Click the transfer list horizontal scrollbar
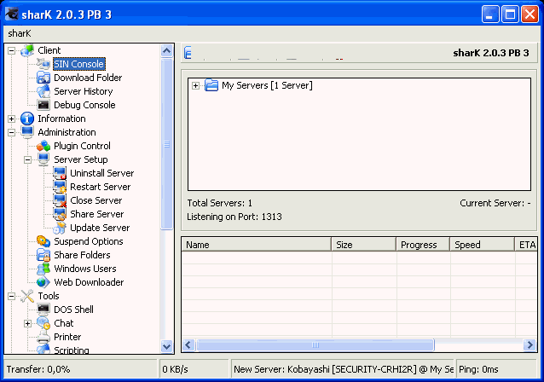The image size is (544, 382). pos(358,345)
